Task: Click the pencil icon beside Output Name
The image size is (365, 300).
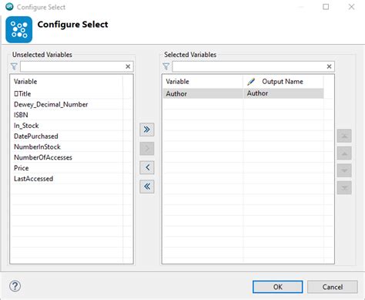Action: 251,82
